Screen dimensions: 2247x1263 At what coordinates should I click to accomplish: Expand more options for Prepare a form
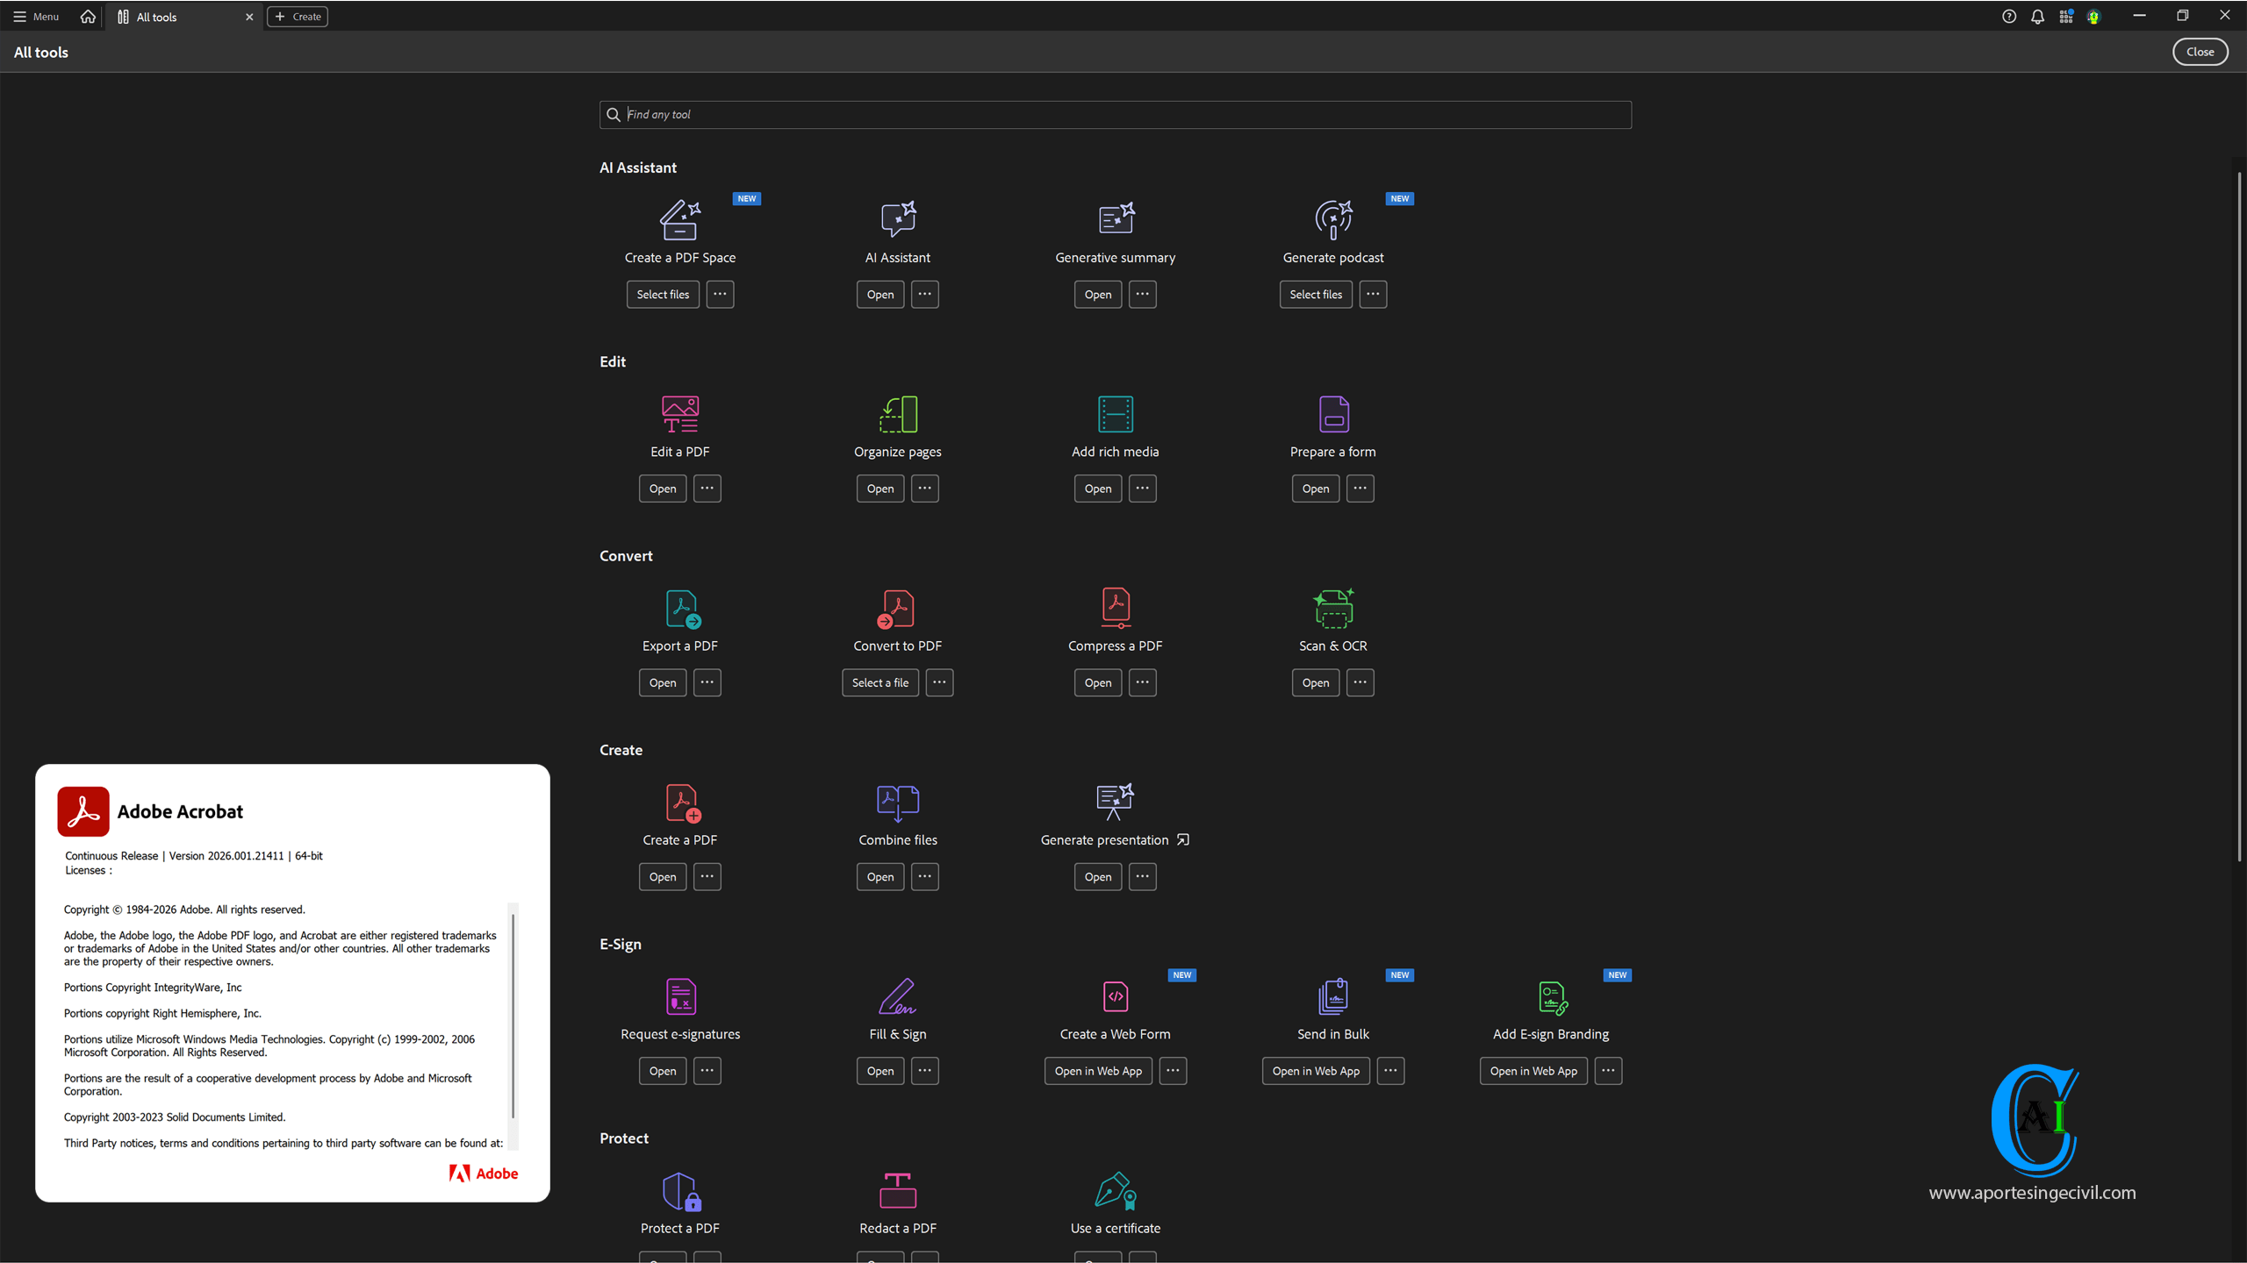click(x=1360, y=489)
